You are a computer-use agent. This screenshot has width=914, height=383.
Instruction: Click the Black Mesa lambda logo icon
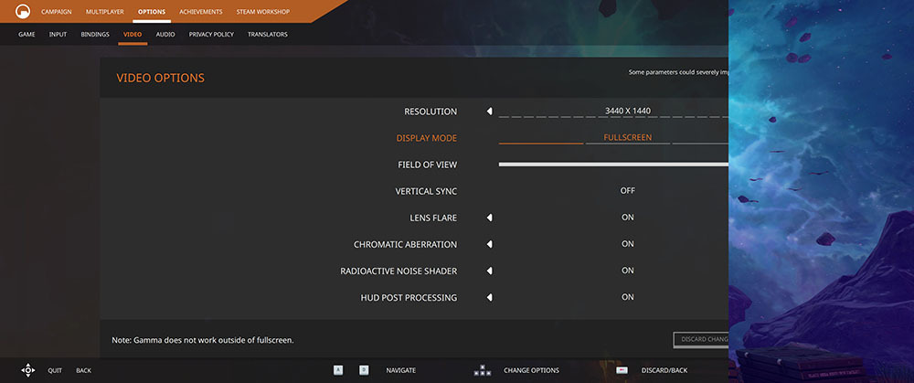(23, 11)
